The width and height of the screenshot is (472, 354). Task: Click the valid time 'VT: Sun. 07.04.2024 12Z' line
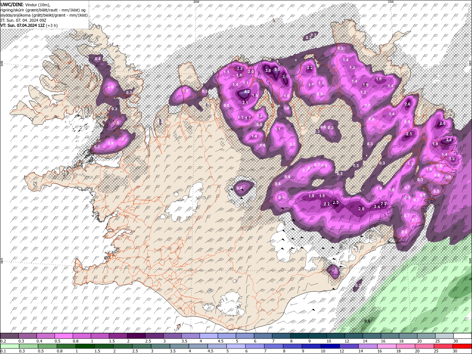coord(22,25)
